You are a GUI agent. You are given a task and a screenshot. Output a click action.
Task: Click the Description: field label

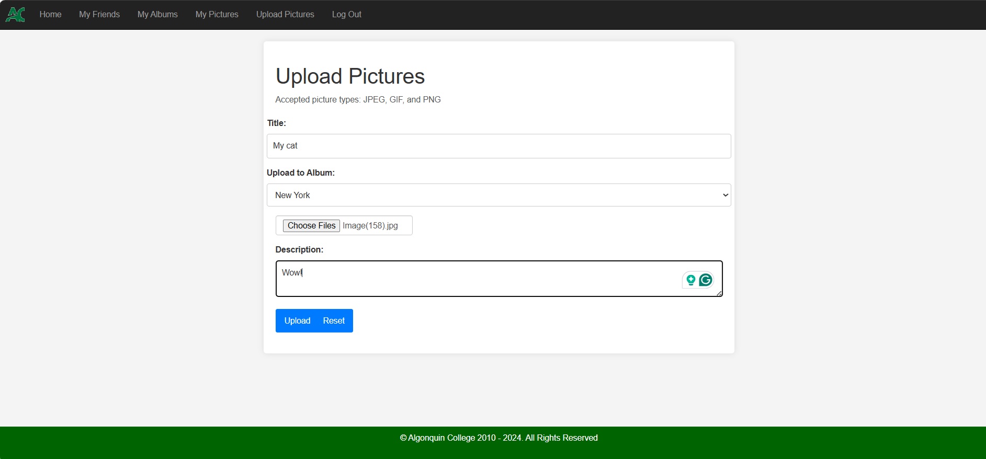299,250
